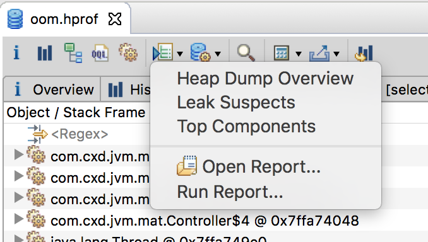Click the export toolbar icon
Image resolution: width=428 pixels, height=242 pixels.
[x=319, y=53]
